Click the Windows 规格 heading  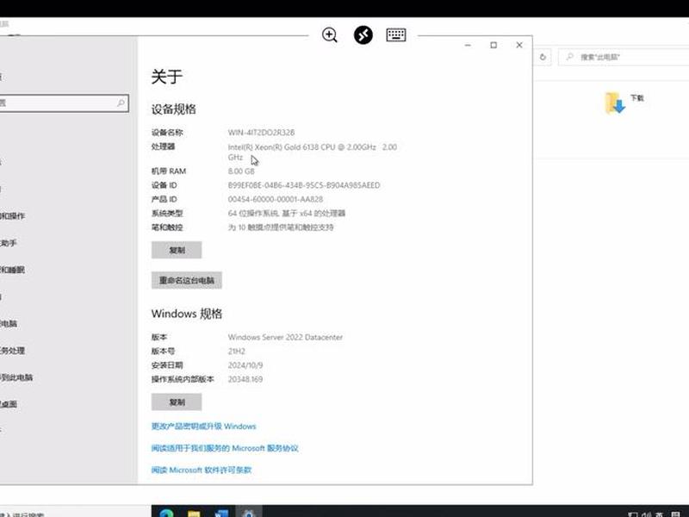tap(187, 314)
